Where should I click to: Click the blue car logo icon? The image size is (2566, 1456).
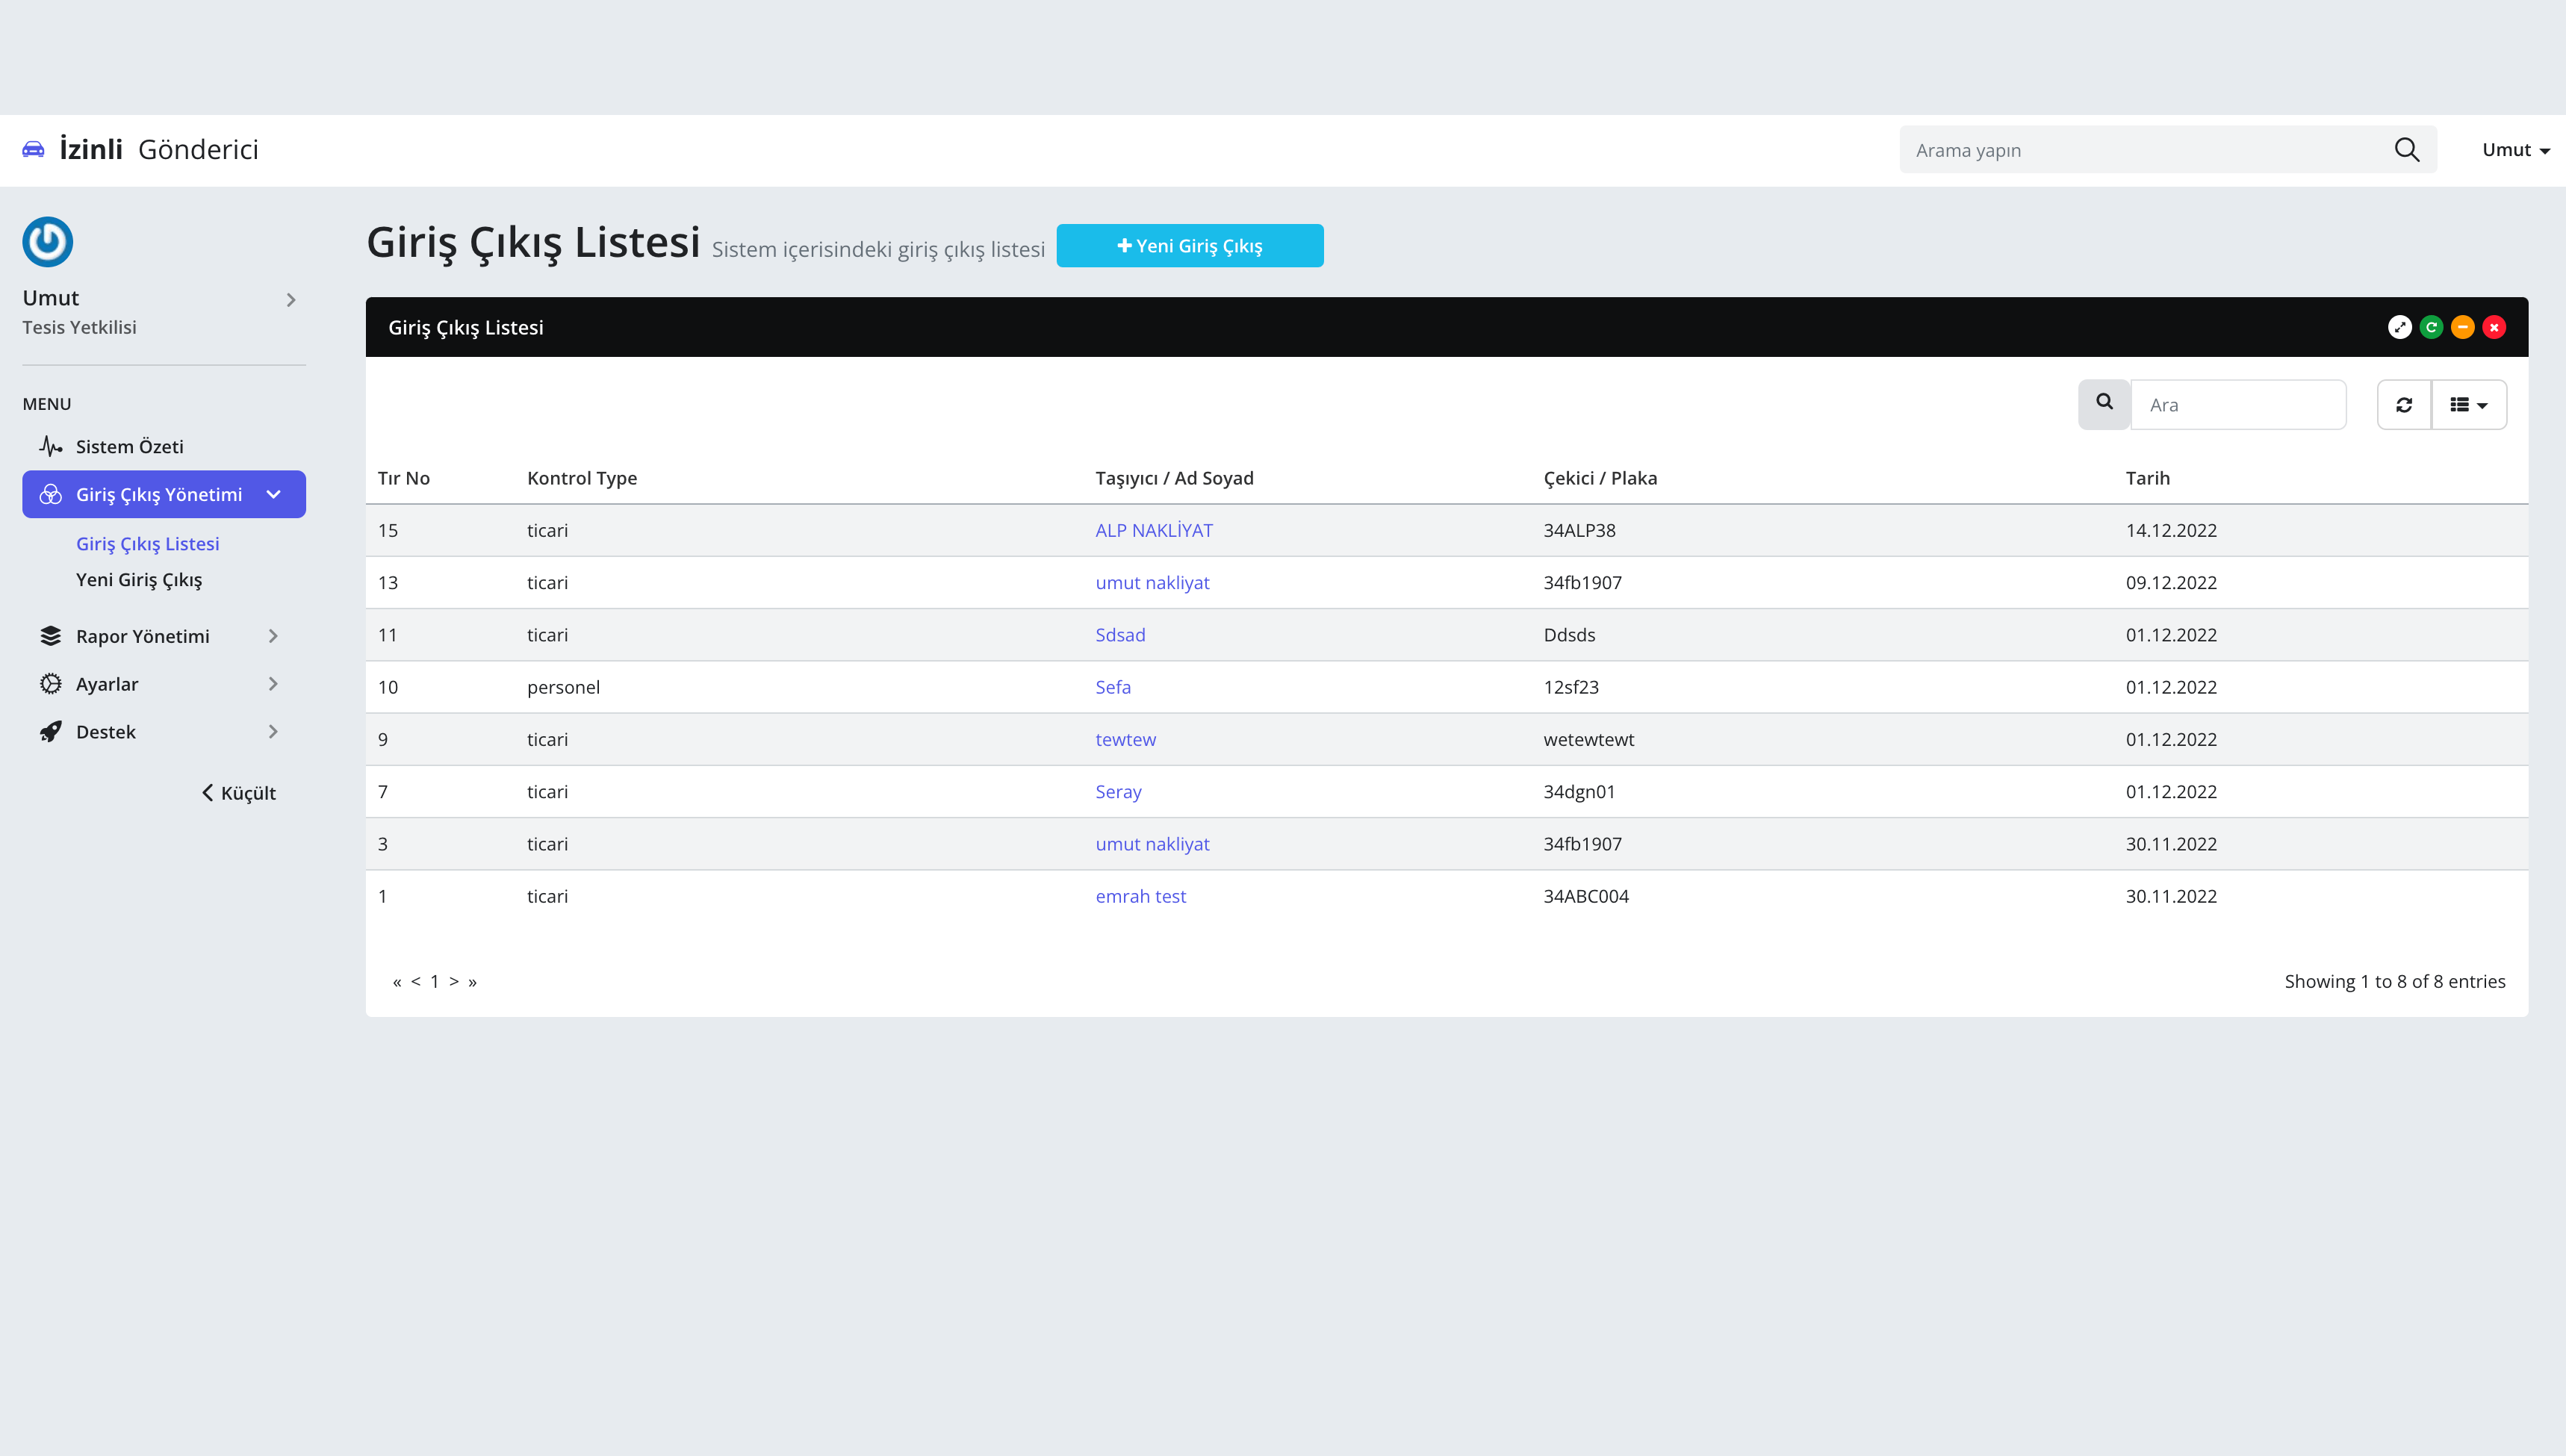[33, 149]
